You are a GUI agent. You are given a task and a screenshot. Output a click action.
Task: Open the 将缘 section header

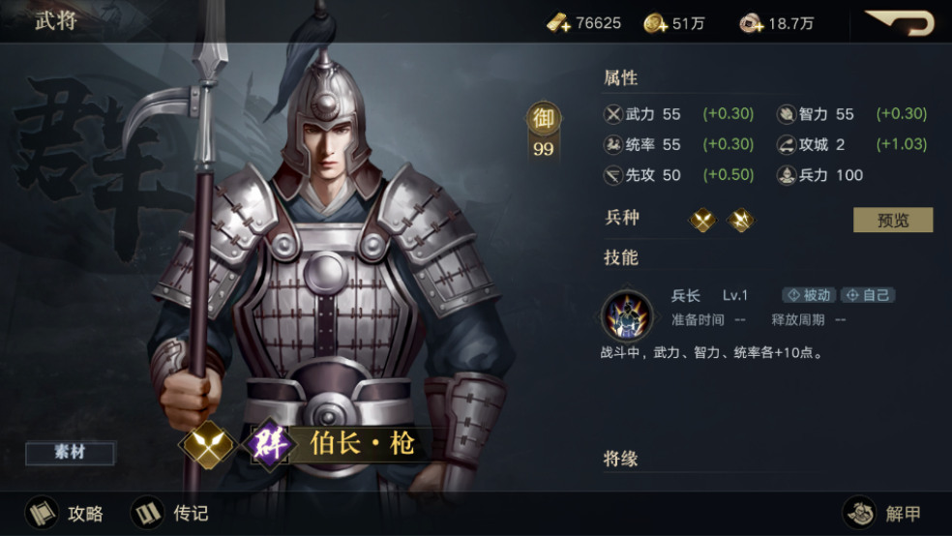pos(620,459)
